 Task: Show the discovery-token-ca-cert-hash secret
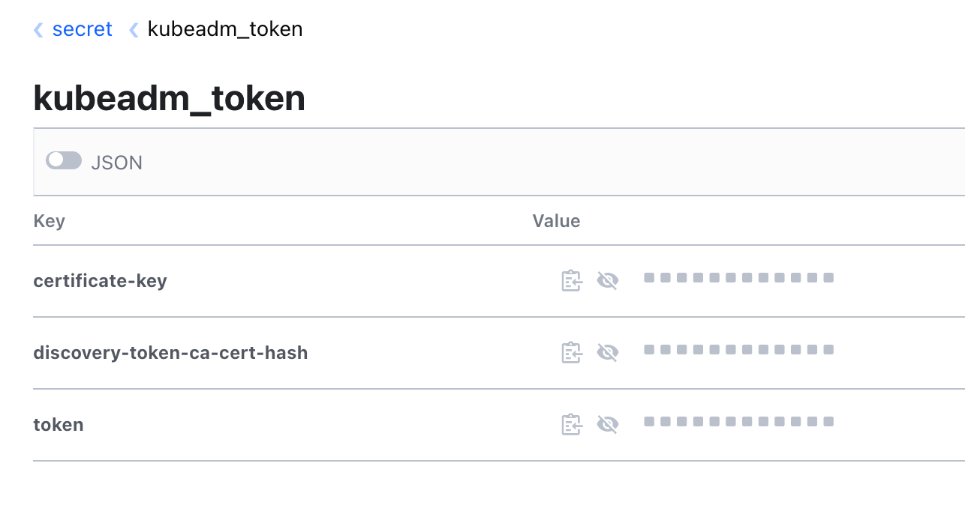[609, 352]
